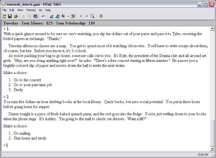Image resolution: width=216 pixels, height=158 pixels.
Task: Close the HTML TADS window
Action: 212,4
